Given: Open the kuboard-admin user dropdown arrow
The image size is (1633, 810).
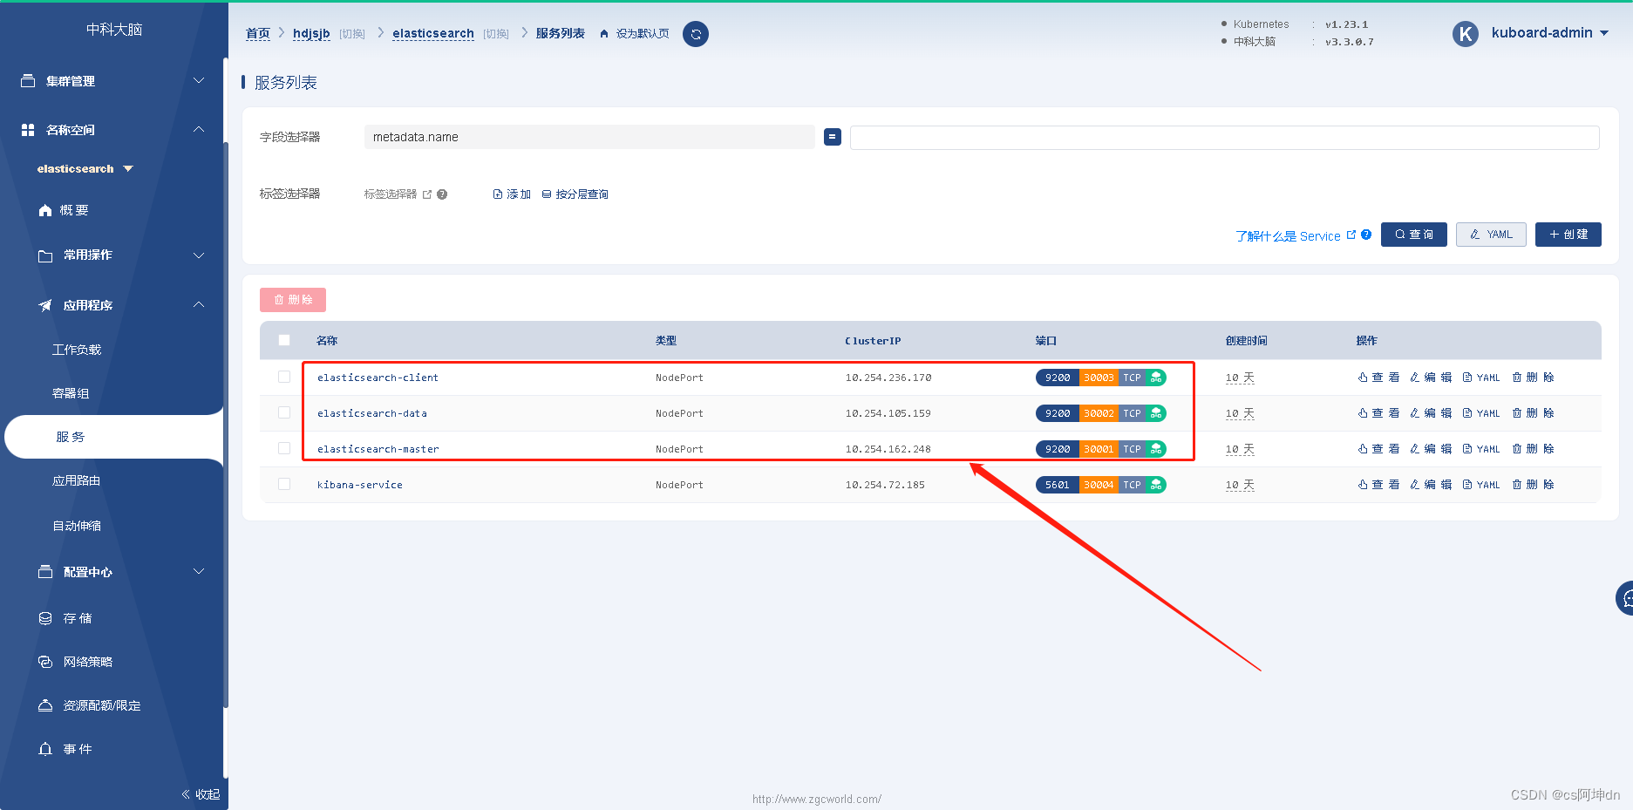Looking at the screenshot, I should coord(1604,33).
